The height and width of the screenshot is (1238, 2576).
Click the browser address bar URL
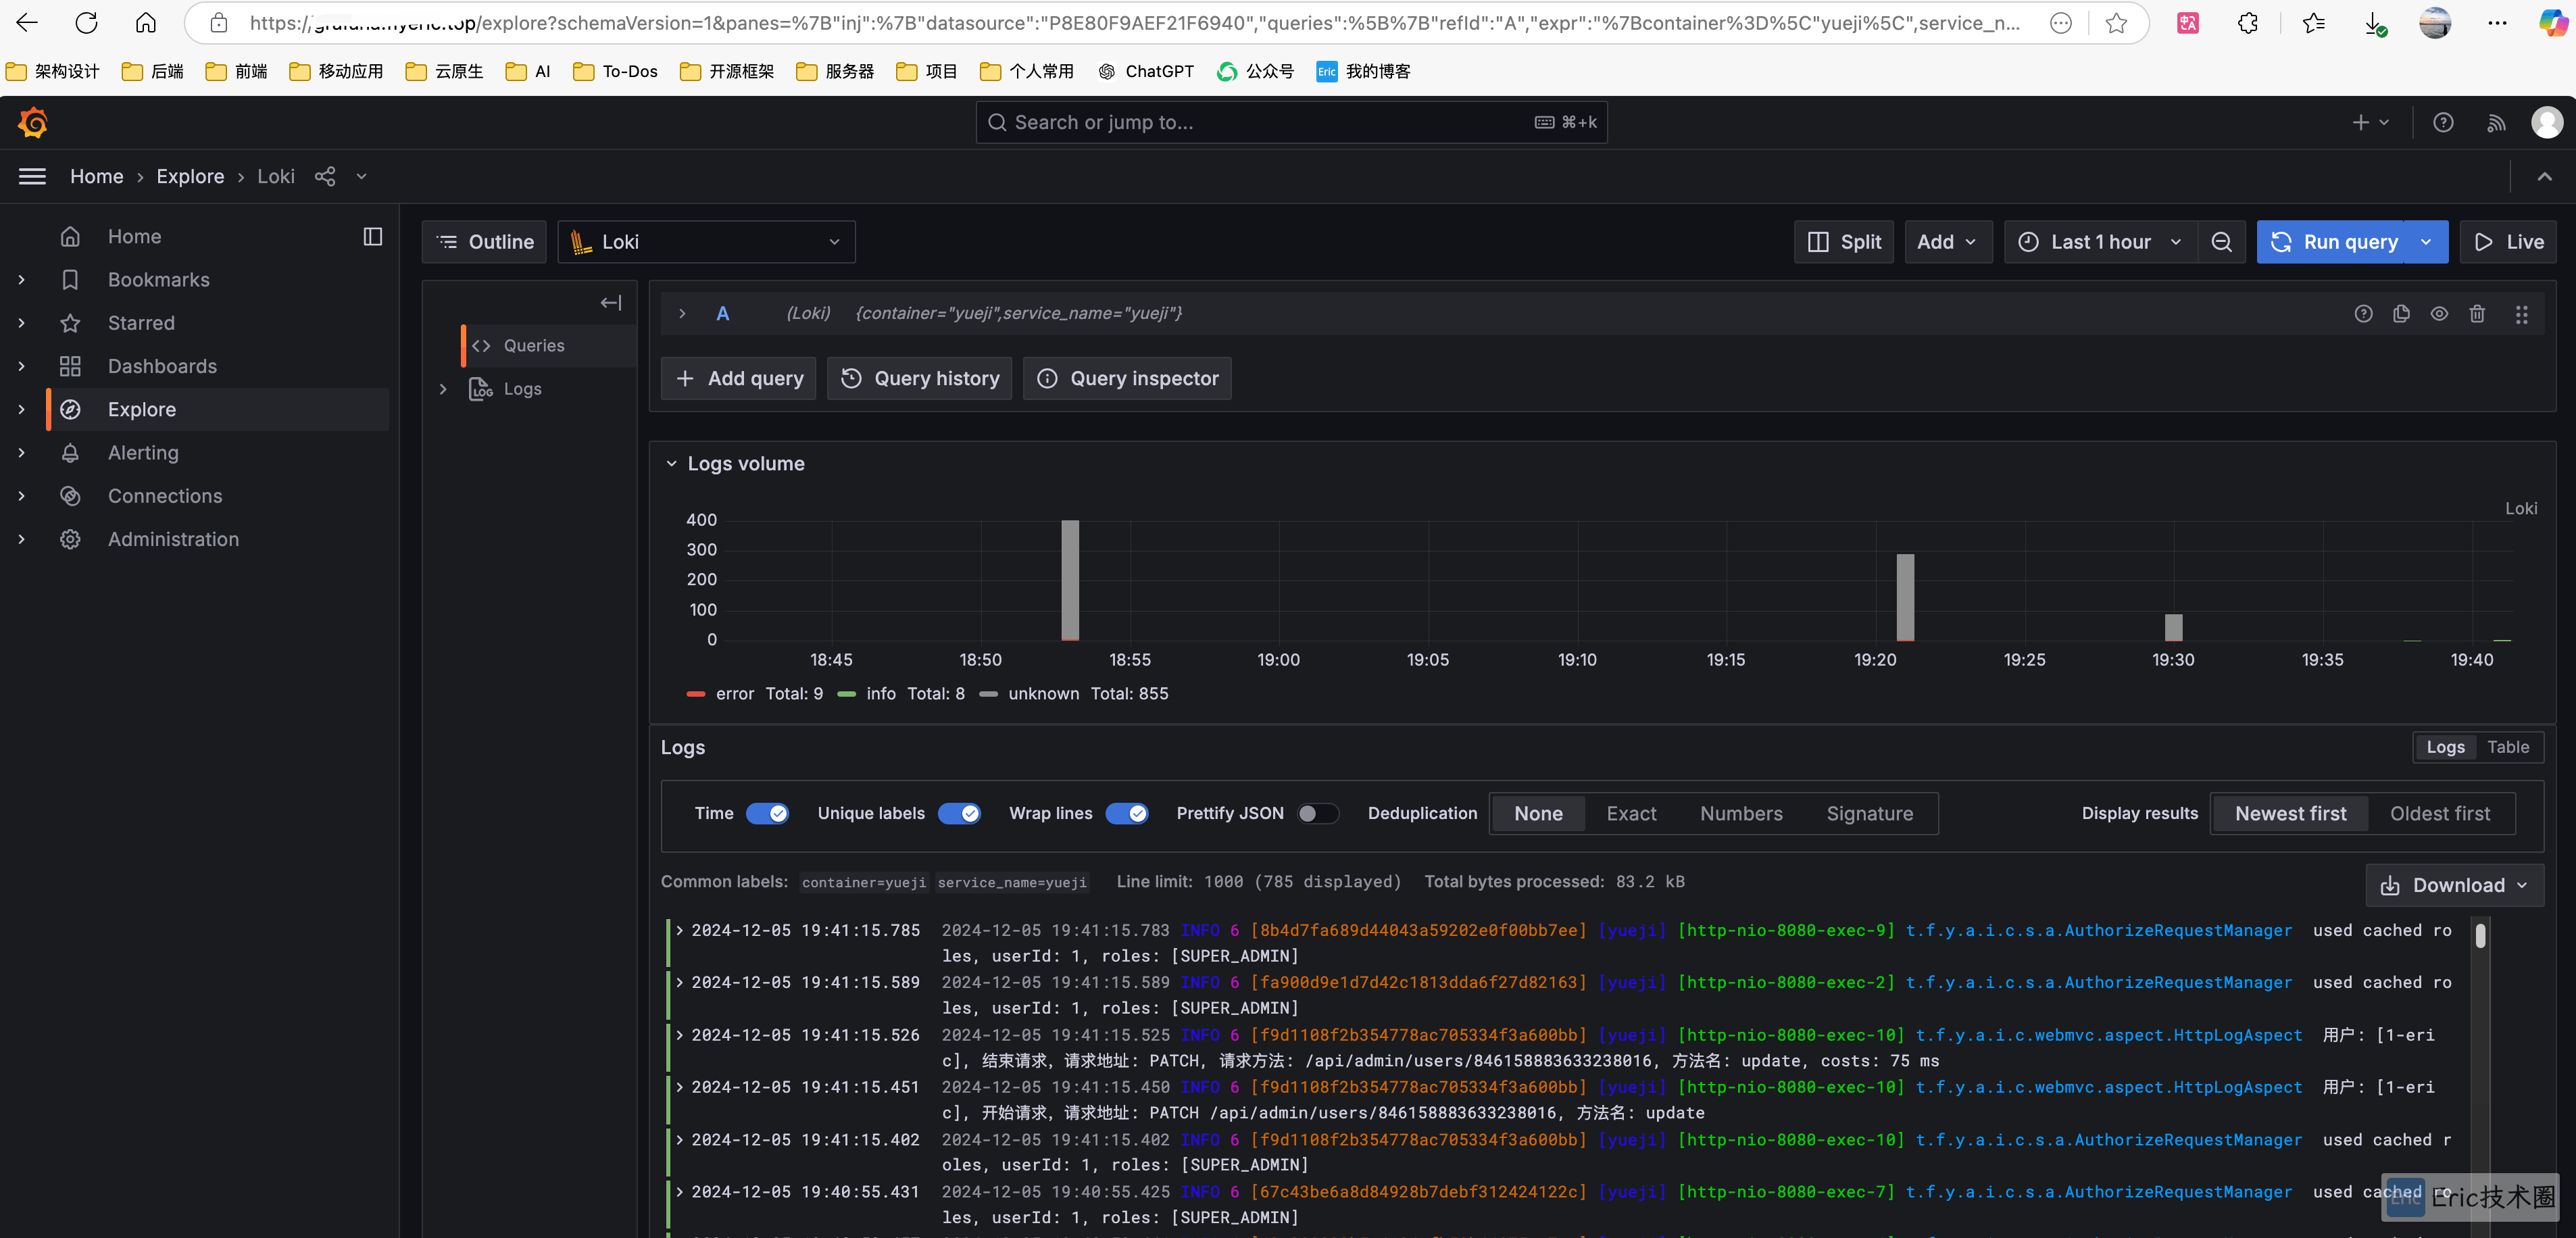coord(1134,23)
